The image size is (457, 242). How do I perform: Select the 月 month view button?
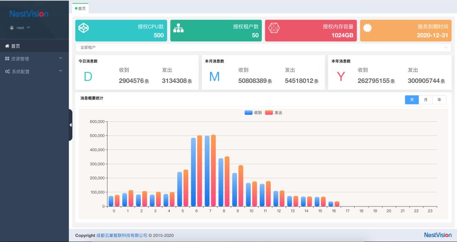click(426, 100)
